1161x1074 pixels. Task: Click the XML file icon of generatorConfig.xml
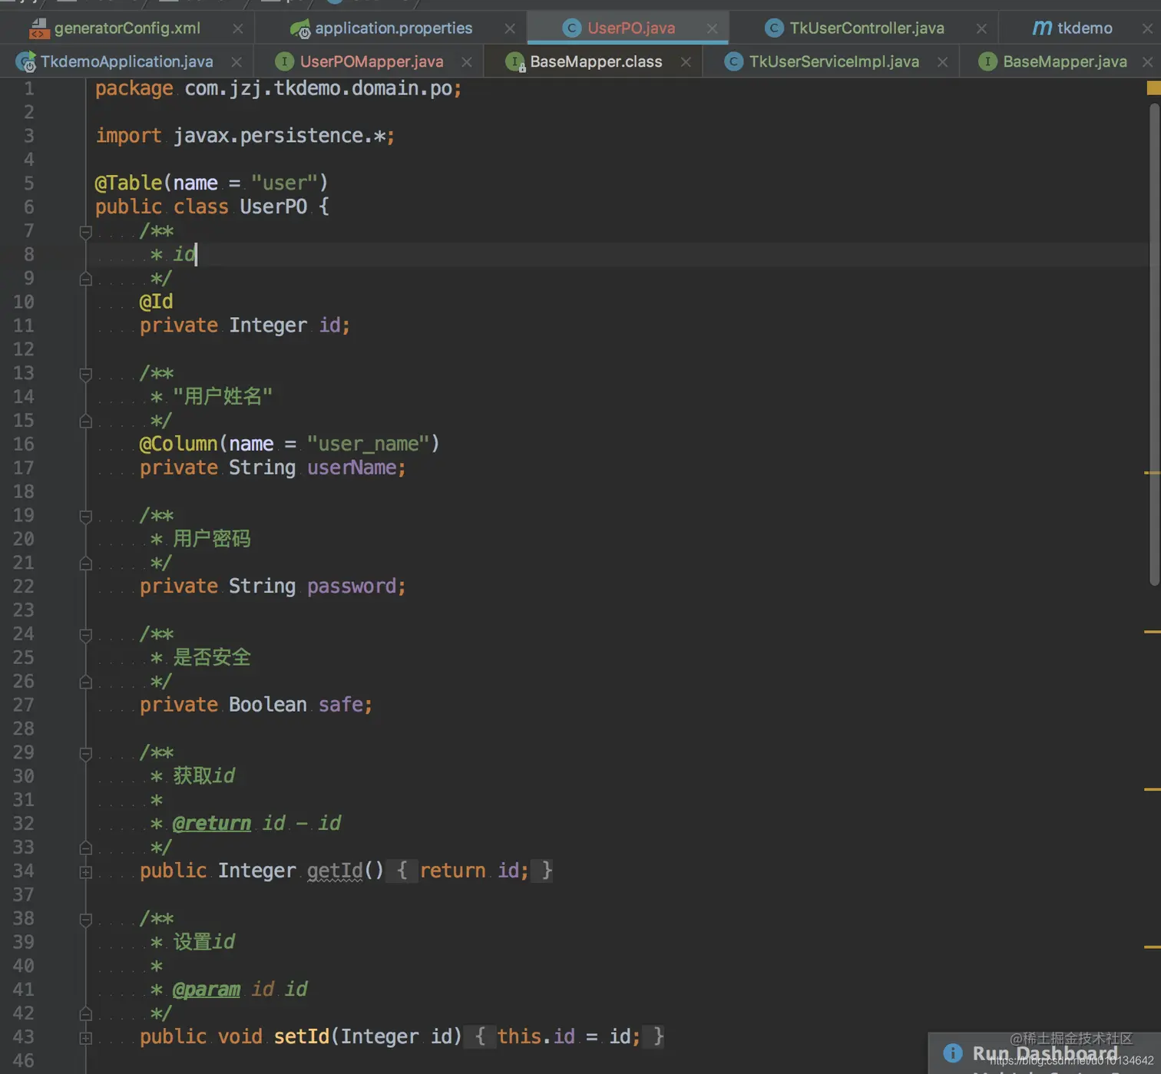pos(38,28)
